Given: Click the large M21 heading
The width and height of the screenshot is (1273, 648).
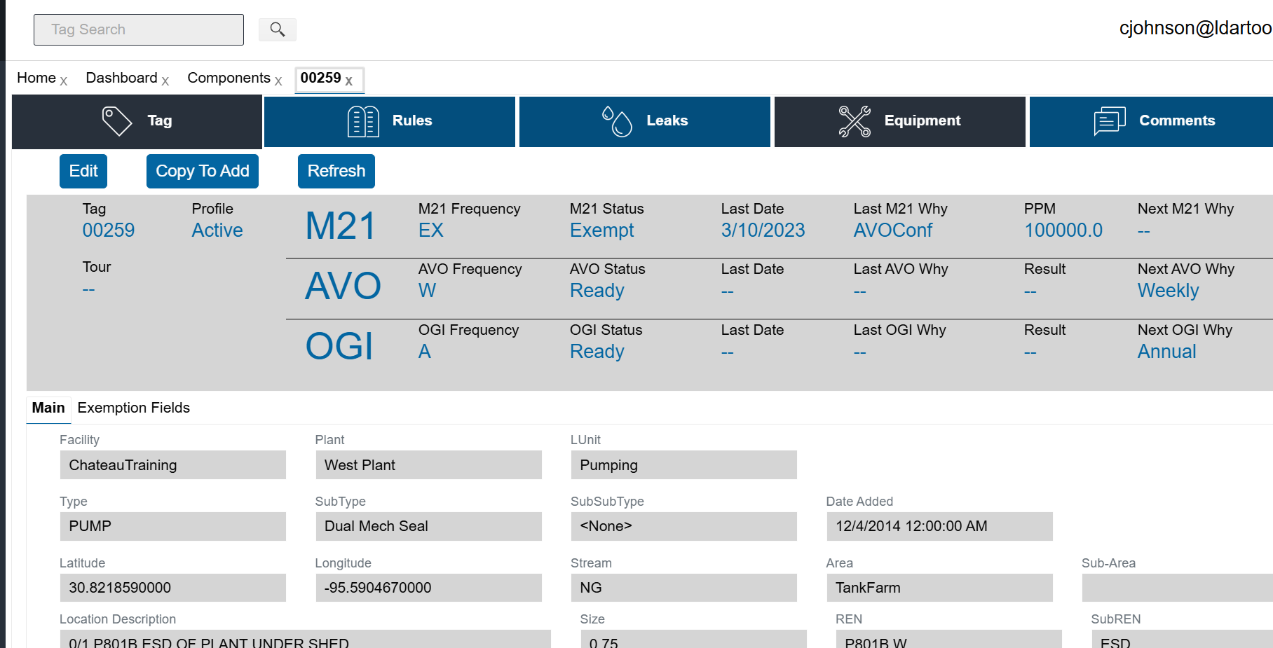Looking at the screenshot, I should [x=341, y=226].
